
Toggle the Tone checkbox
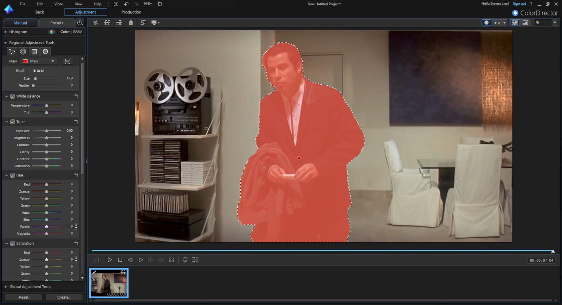13,122
